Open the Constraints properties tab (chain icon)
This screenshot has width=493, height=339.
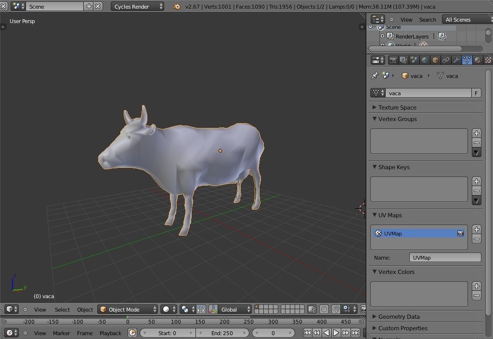pyautogui.click(x=446, y=60)
